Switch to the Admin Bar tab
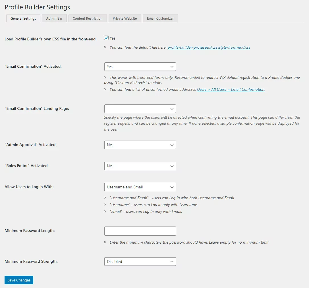 pyautogui.click(x=54, y=18)
